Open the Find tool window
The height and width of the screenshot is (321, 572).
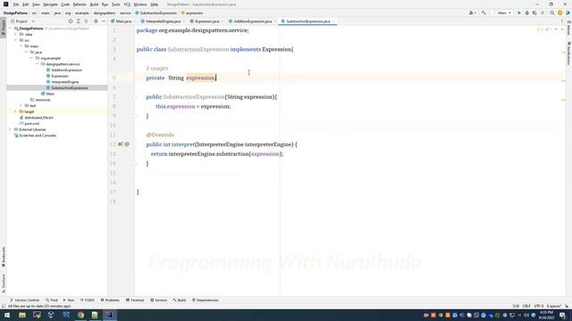pos(52,300)
